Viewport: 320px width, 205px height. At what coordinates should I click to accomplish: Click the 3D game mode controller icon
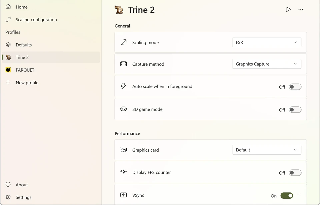123,109
